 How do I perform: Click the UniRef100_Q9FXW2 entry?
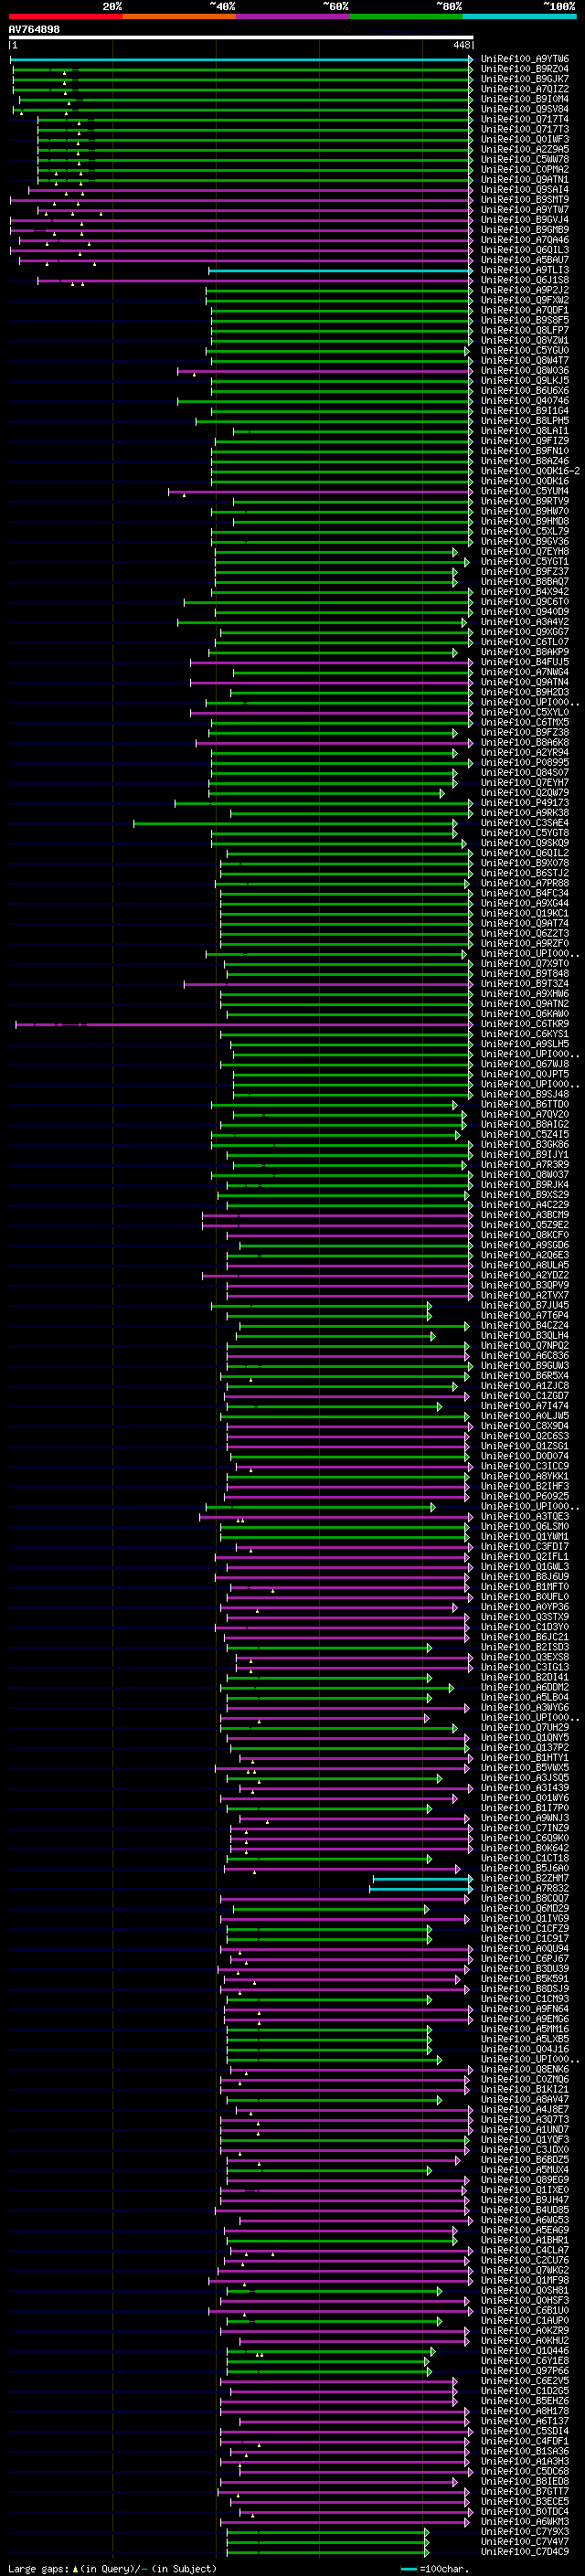(x=525, y=301)
